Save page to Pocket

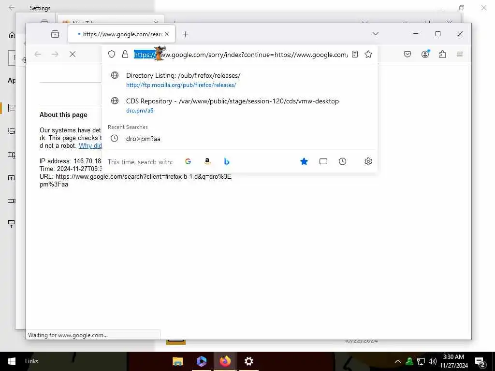pyautogui.click(x=408, y=54)
